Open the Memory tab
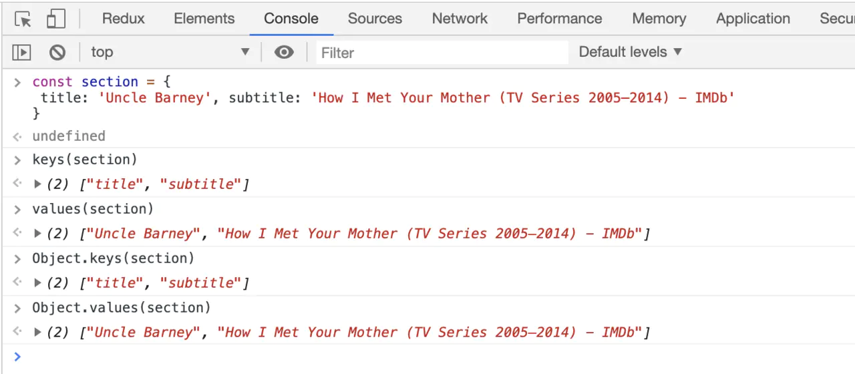 tap(659, 19)
